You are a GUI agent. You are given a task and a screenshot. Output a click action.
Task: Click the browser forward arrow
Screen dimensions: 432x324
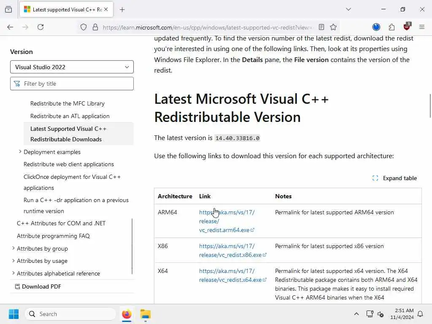pyautogui.click(x=25, y=27)
